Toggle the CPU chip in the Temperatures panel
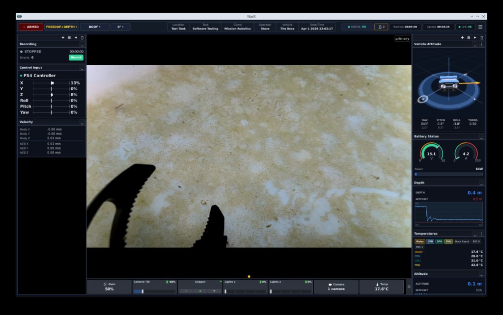The height and width of the screenshot is (315, 503). 431,241
